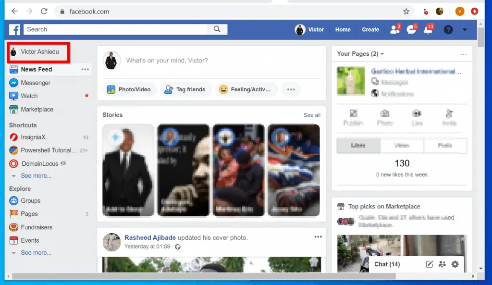The height and width of the screenshot is (285, 492).
Task: Click News Feed options three dots
Action: 85,69
